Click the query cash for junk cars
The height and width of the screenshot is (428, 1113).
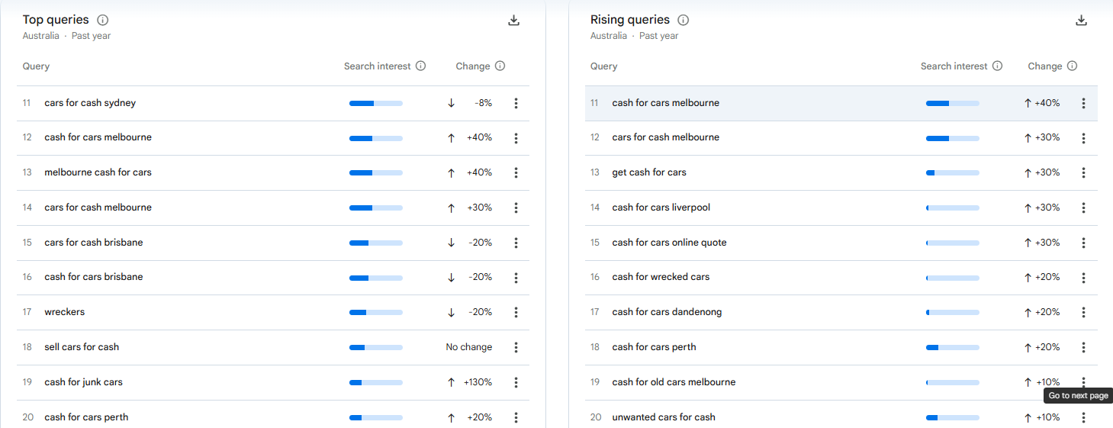83,382
